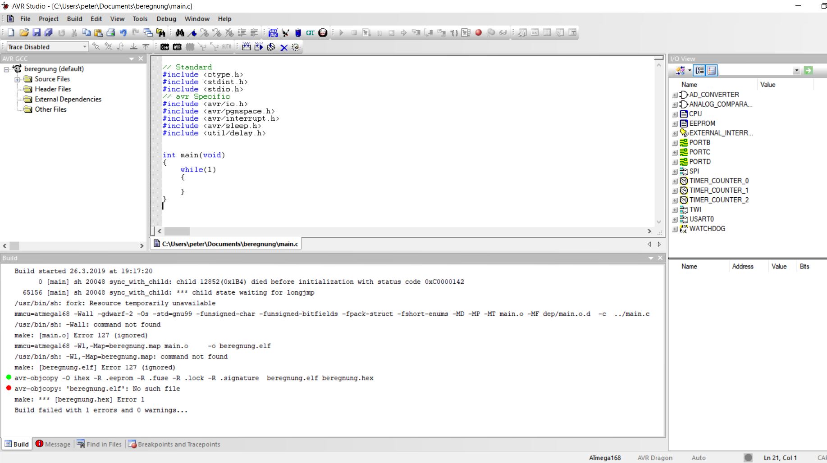Click the Paste clipboard icon

[98, 32]
